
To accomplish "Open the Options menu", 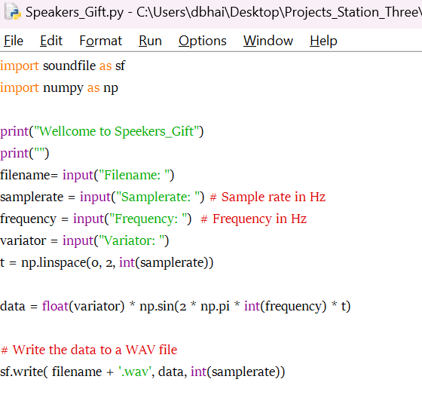I will (203, 41).
